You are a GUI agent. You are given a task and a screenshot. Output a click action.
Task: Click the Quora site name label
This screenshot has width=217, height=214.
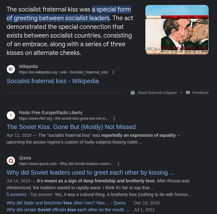coord(25,158)
